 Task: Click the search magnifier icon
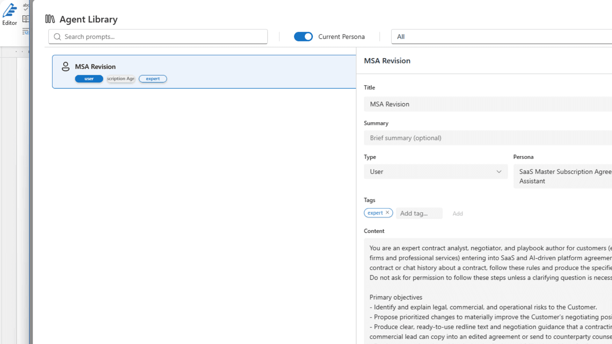[x=57, y=37]
